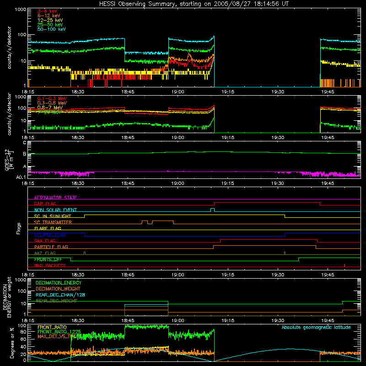Click the 19:45 tick under decimation plot
Screen dimensions: 366x366
click(x=328, y=321)
